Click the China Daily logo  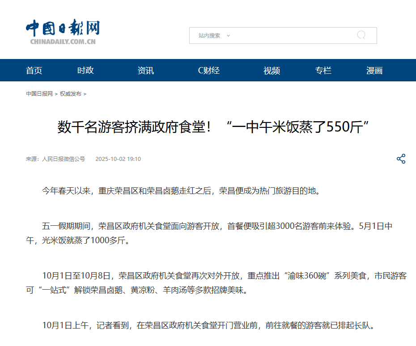[x=63, y=33]
